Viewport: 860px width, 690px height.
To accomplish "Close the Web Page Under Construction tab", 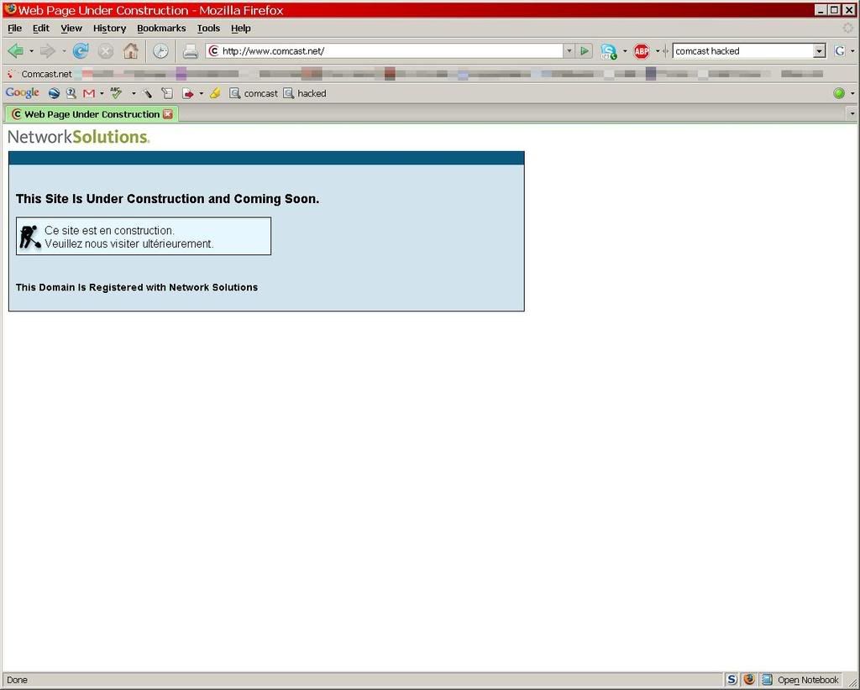I will point(168,114).
